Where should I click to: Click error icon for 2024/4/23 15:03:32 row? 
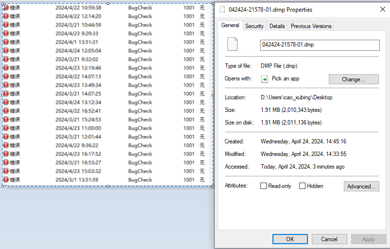point(6,171)
